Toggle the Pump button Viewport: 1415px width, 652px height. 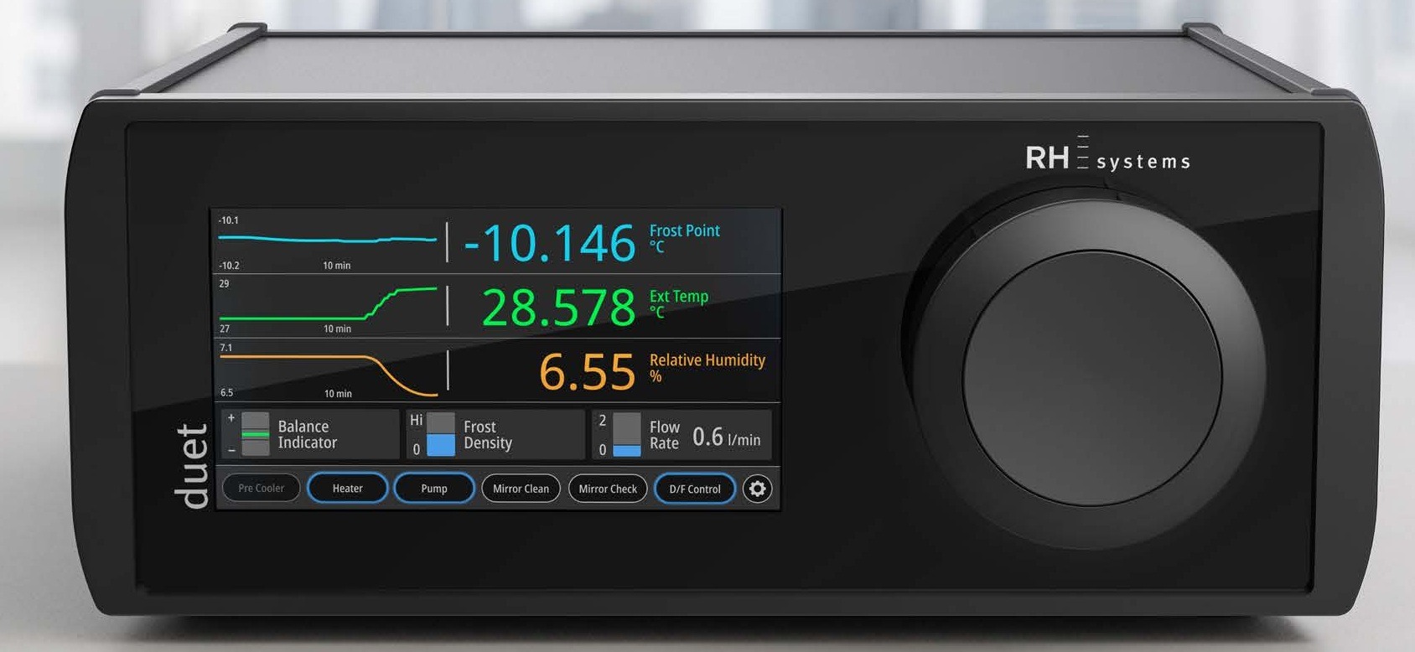click(x=433, y=489)
